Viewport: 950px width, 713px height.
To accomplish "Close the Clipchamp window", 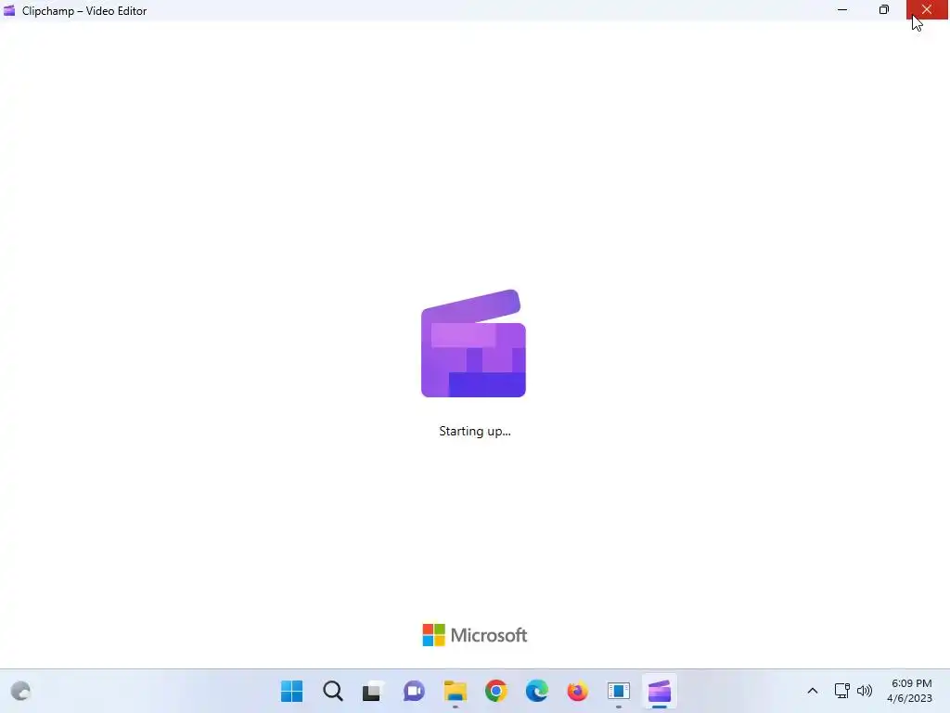I will click(927, 9).
